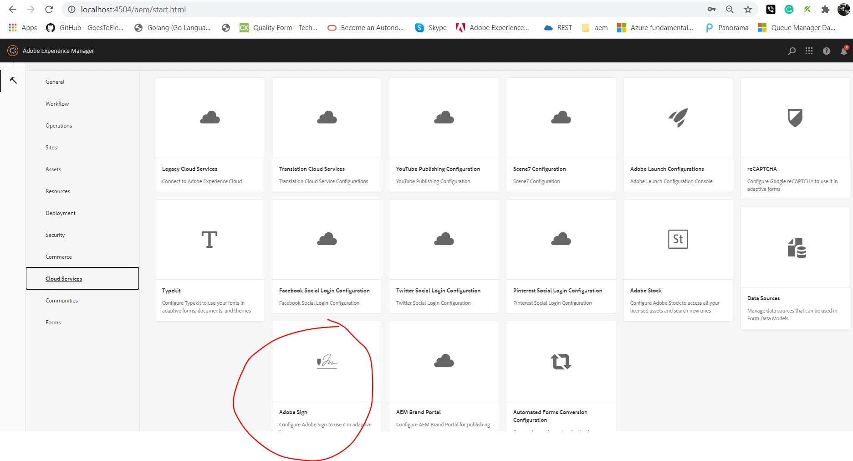853x461 pixels.
Task: Select Workflow in tools navigation
Action: (57, 104)
